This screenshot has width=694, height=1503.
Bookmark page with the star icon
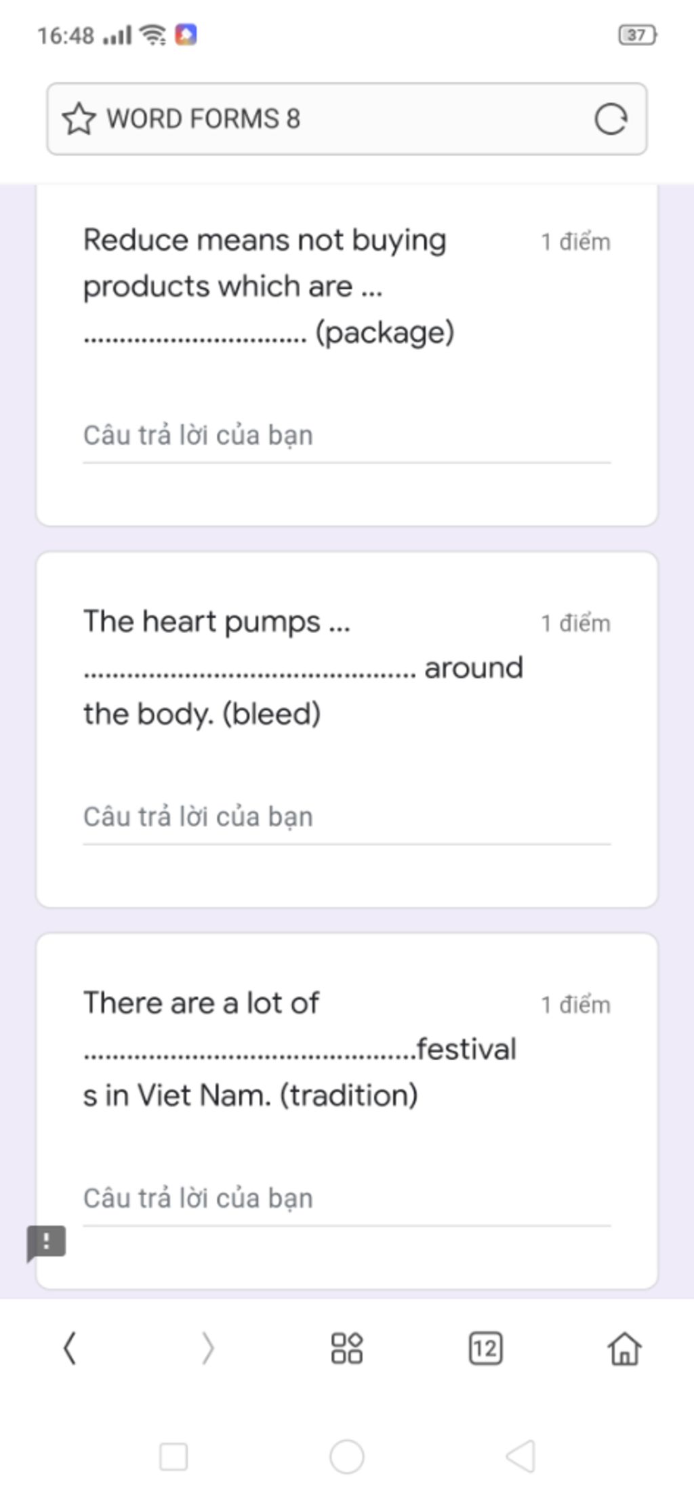[x=78, y=119]
